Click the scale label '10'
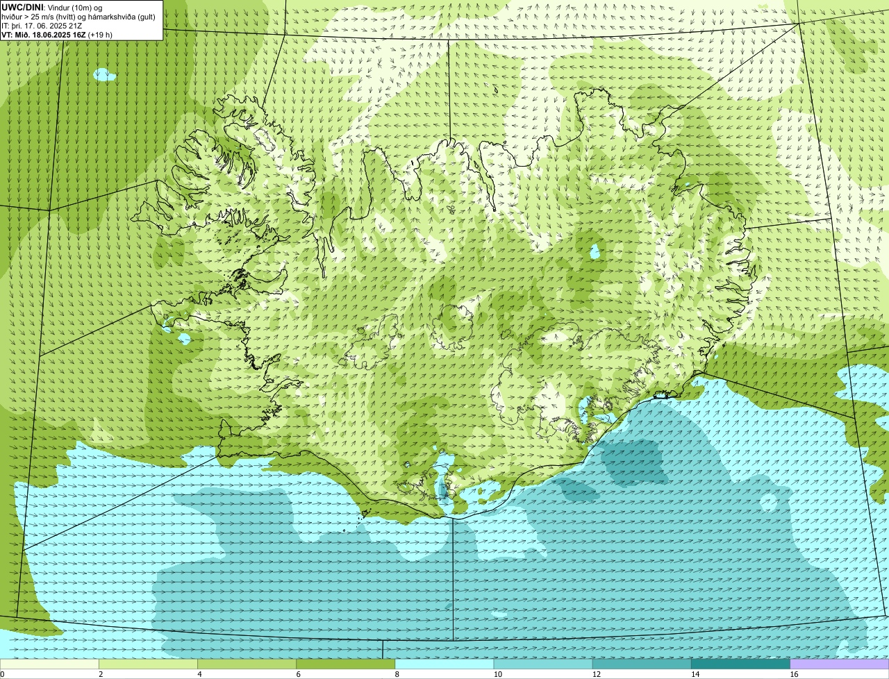This screenshot has width=889, height=679. tap(498, 674)
